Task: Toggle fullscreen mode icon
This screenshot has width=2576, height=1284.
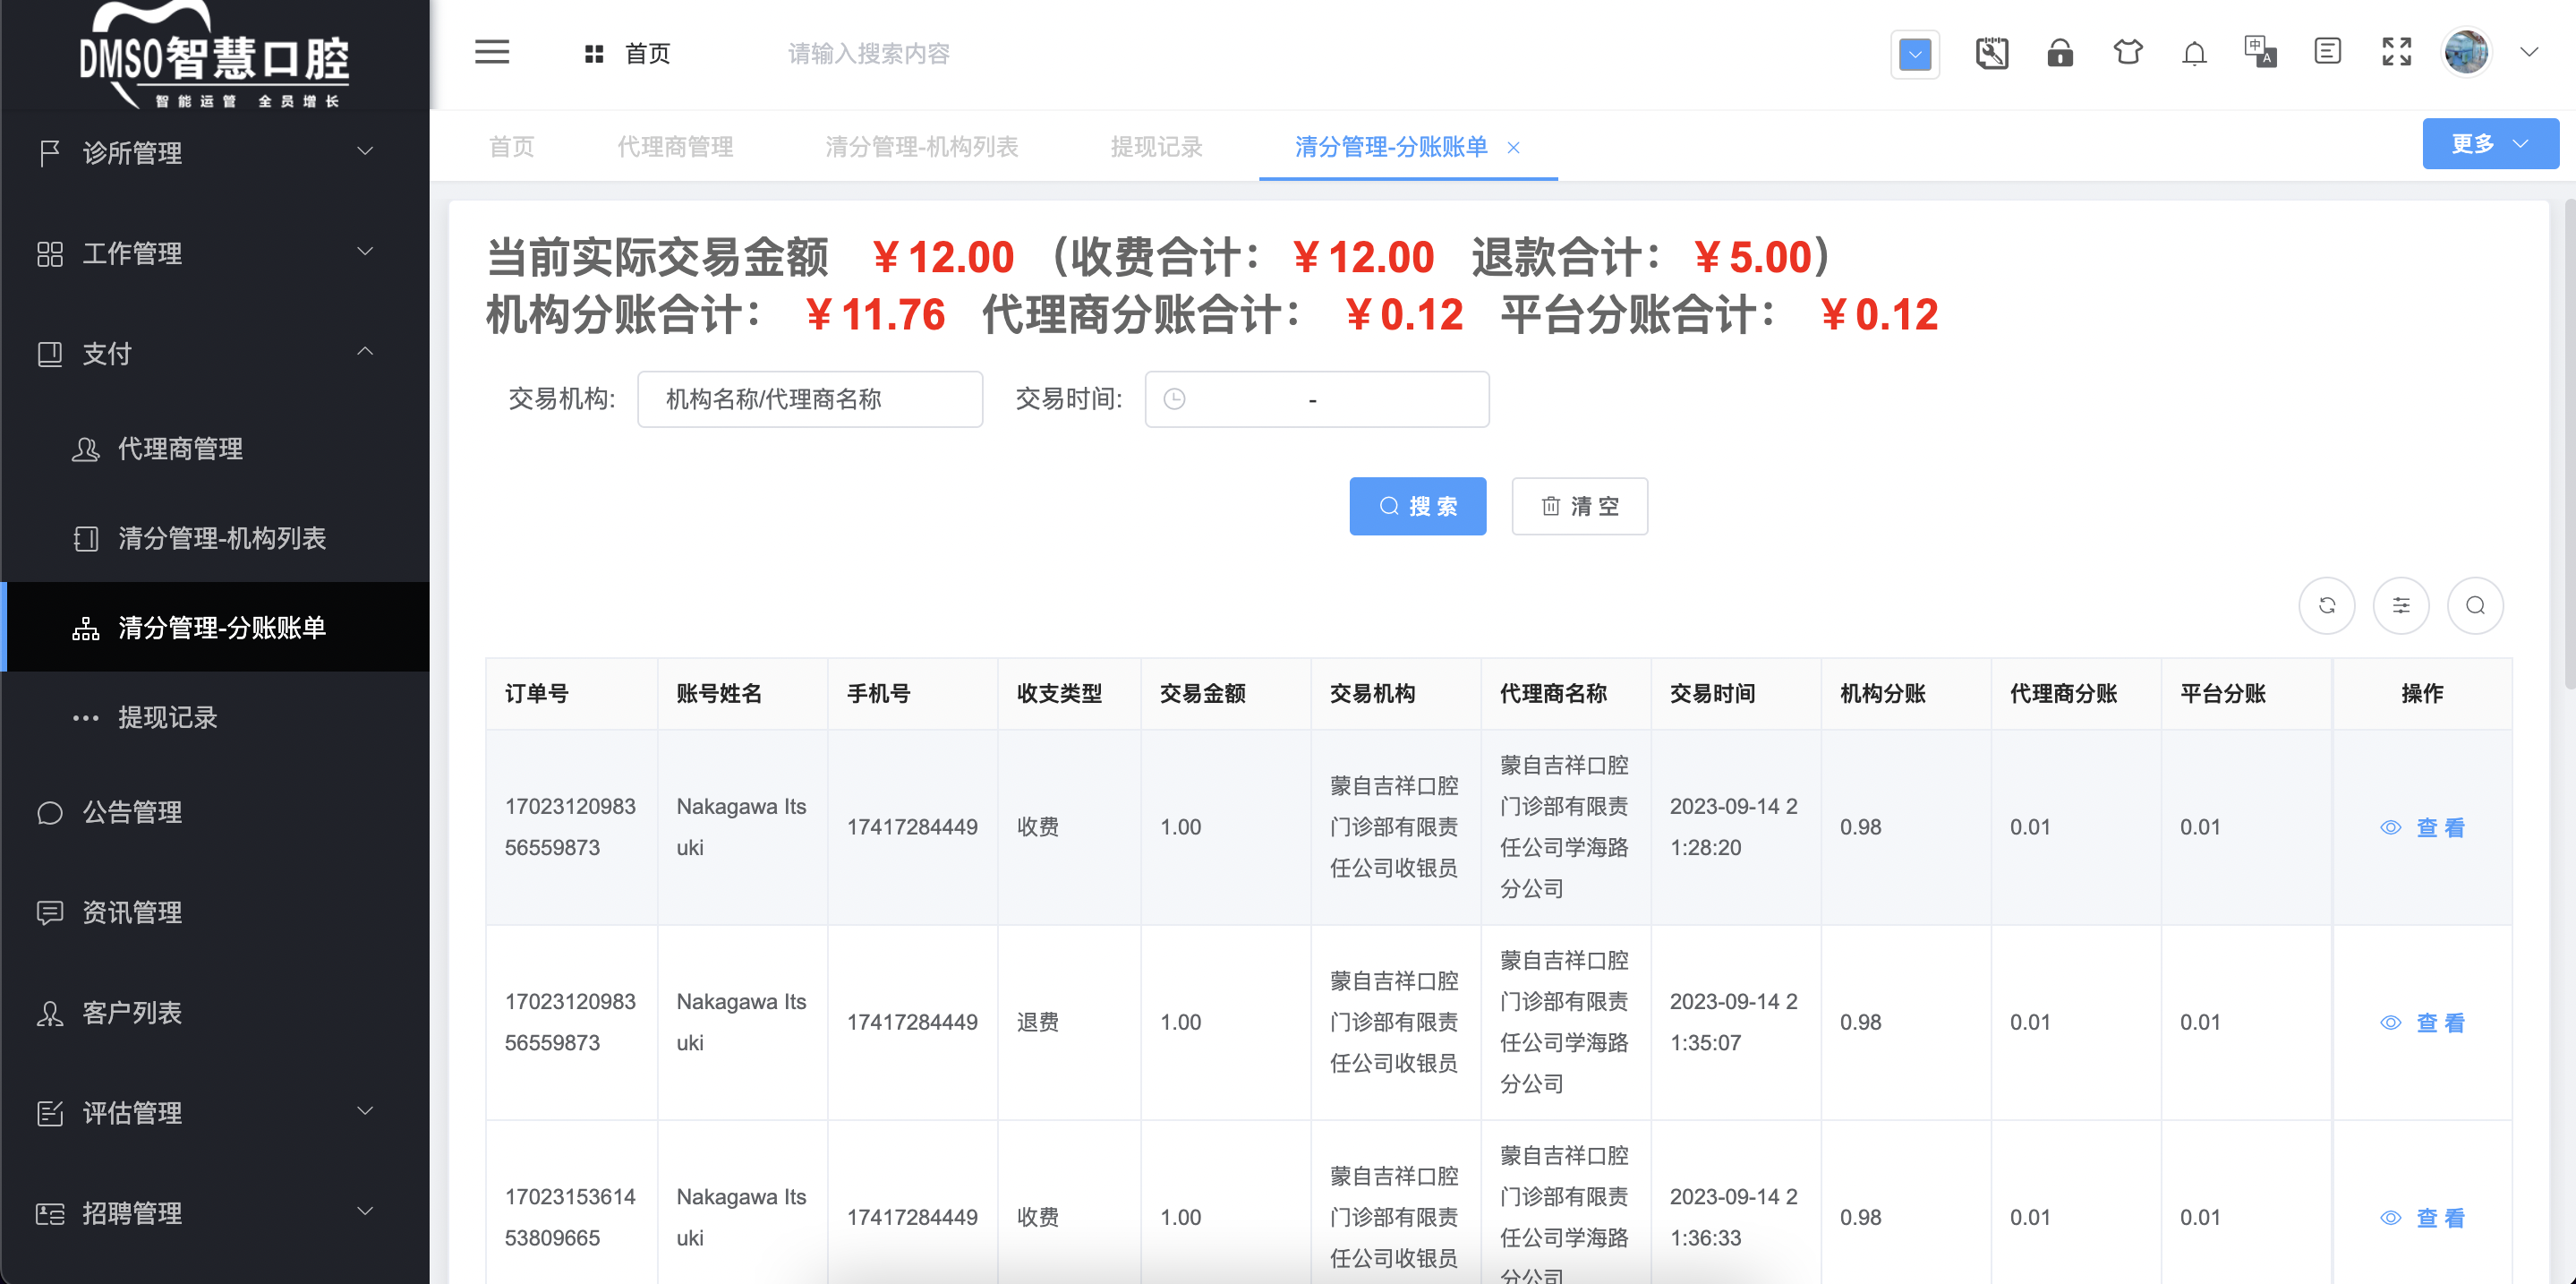Action: click(2395, 52)
